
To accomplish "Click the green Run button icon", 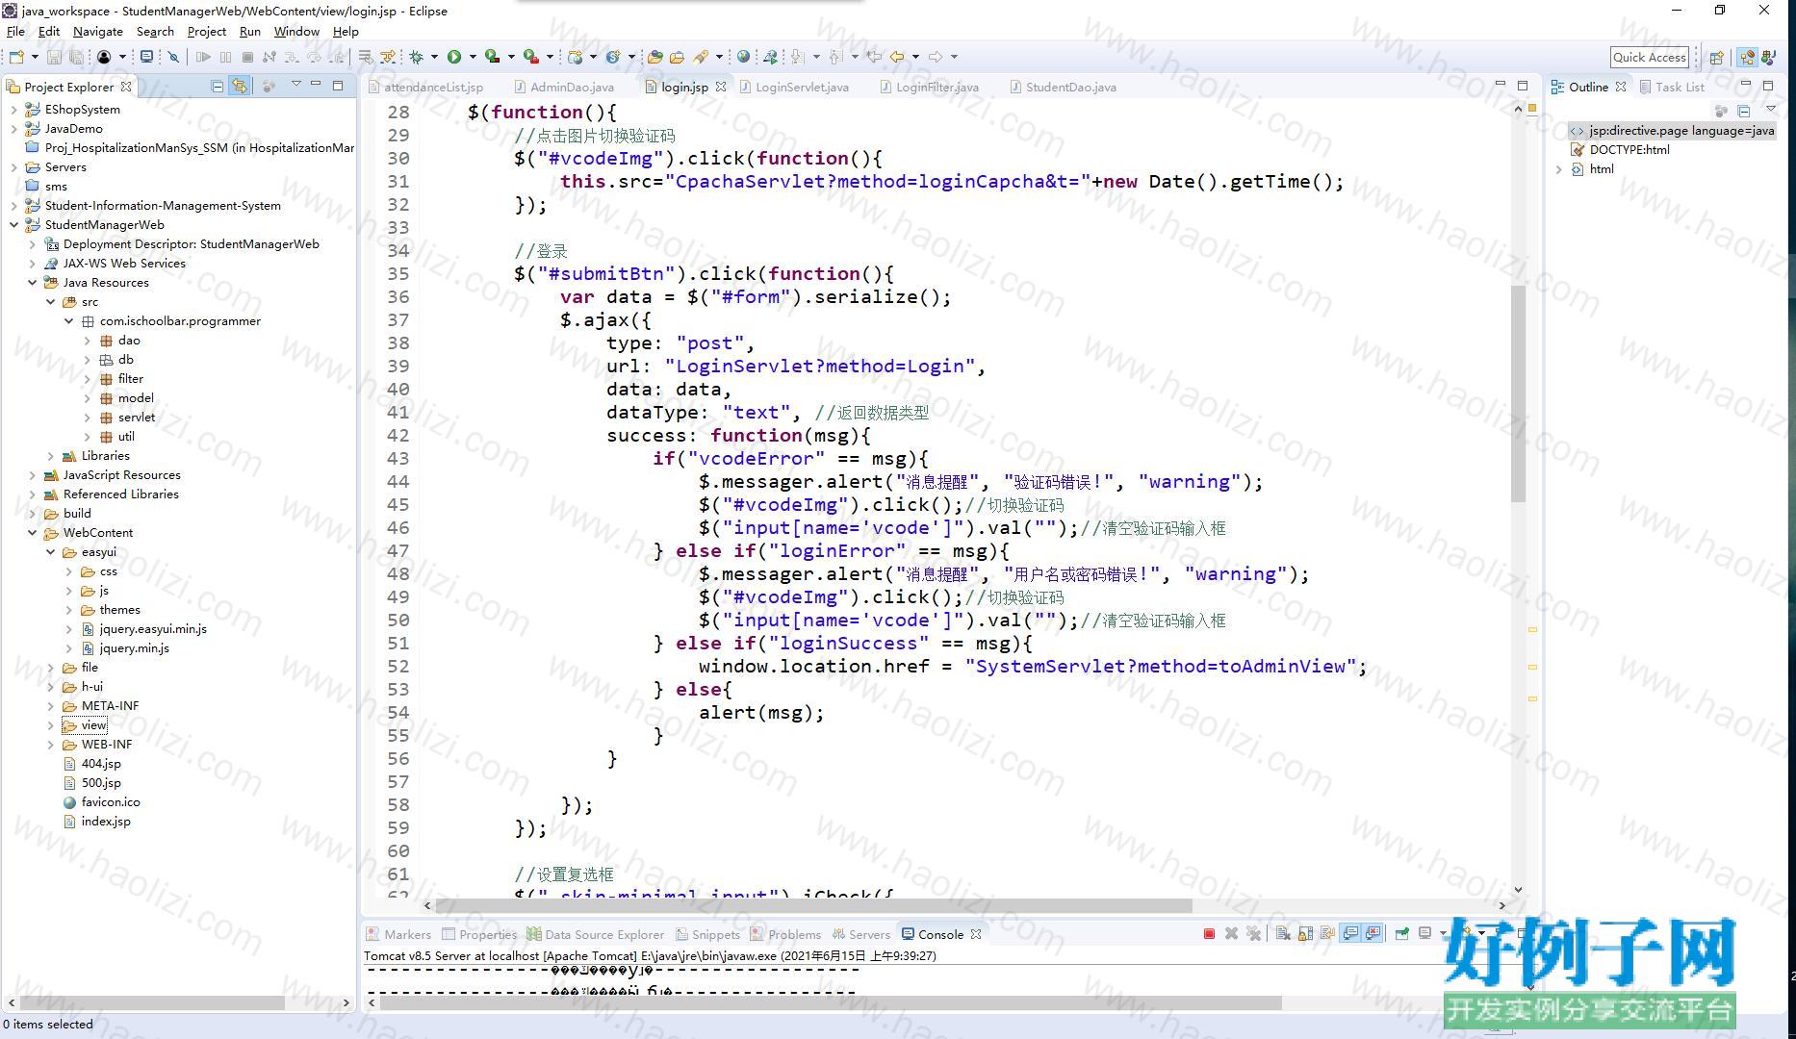I will click(454, 57).
